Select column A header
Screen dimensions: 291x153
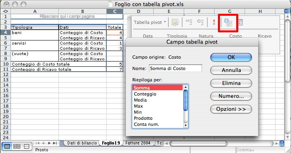pyautogui.click(x=35, y=11)
